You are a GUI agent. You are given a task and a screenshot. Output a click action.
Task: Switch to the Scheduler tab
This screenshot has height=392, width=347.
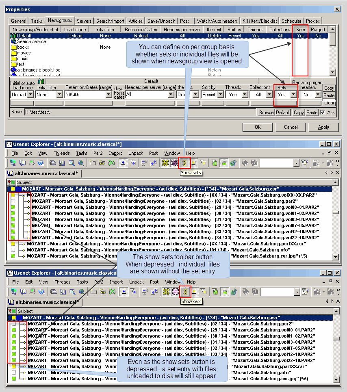(291, 21)
